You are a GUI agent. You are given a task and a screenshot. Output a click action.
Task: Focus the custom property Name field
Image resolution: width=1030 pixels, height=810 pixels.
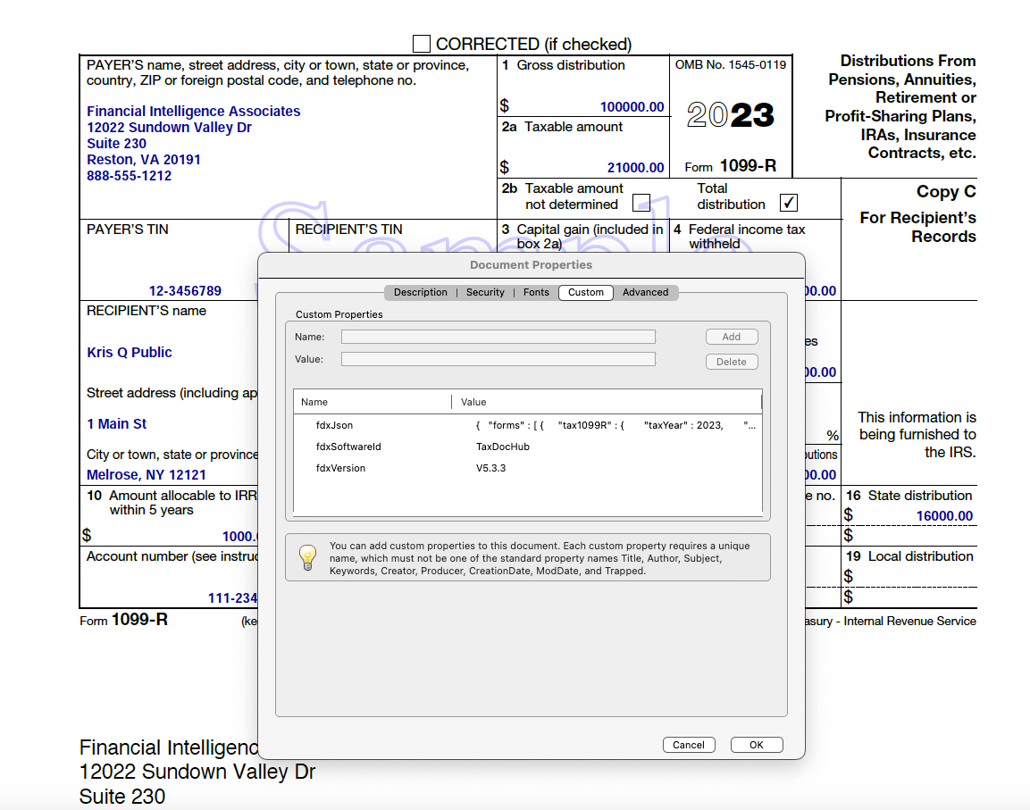pyautogui.click(x=498, y=337)
